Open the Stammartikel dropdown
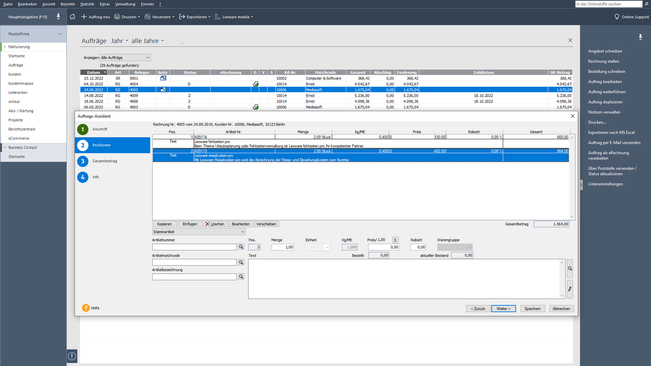Screen dimensions: 651x366 click(x=199, y=232)
